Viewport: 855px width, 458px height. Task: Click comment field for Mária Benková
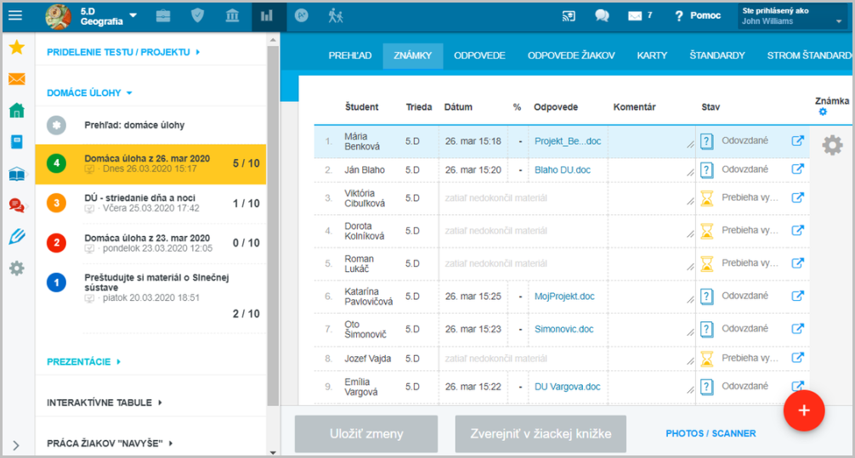[652, 141]
